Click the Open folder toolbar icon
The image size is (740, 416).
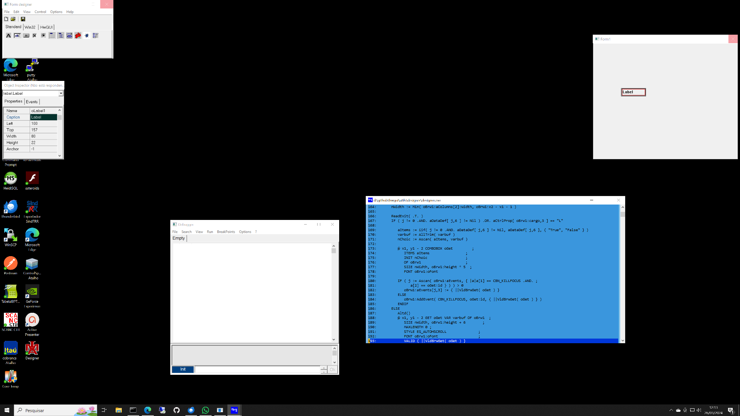[x=13, y=19]
